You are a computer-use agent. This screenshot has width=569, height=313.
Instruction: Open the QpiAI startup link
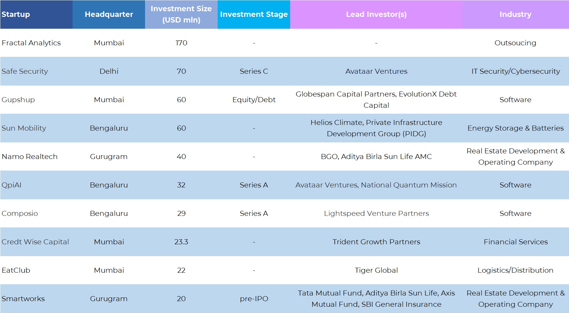(x=12, y=185)
